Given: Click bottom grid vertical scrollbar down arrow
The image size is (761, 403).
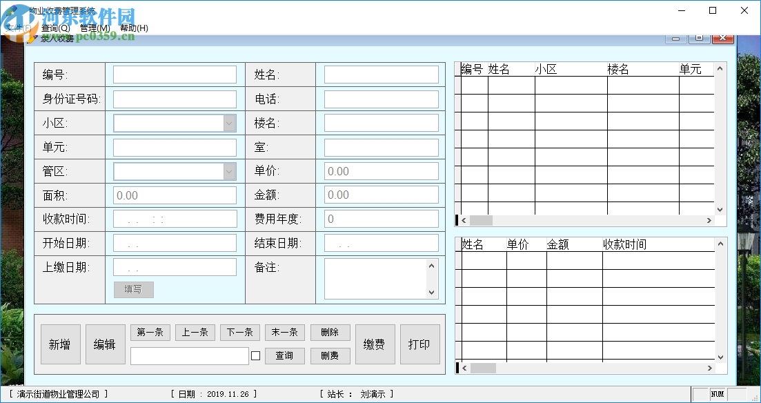Looking at the screenshot, I should click(721, 357).
